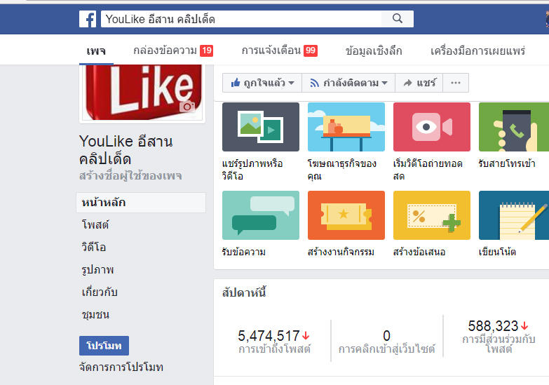The height and width of the screenshot is (385, 549).
Task: Select รูปภาพ in the sidebar
Action: [97, 270]
